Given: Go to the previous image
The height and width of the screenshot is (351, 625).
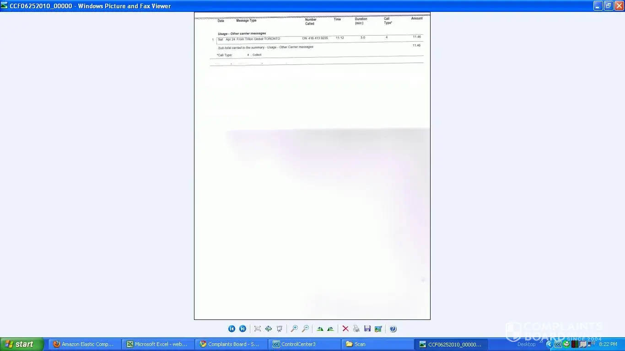Looking at the screenshot, I should coord(232,329).
